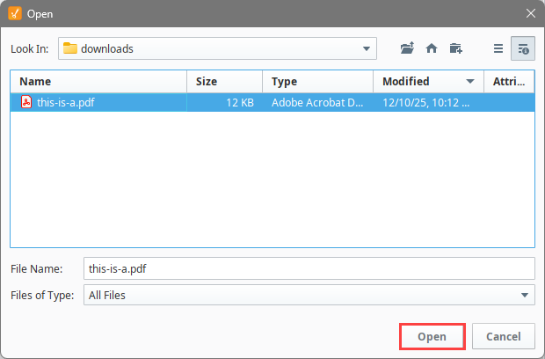The height and width of the screenshot is (359, 545).
Task: Open the Files of Type dropdown
Action: (x=525, y=295)
